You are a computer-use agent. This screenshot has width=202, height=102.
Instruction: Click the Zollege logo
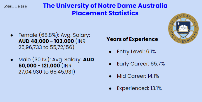tap(16, 6)
